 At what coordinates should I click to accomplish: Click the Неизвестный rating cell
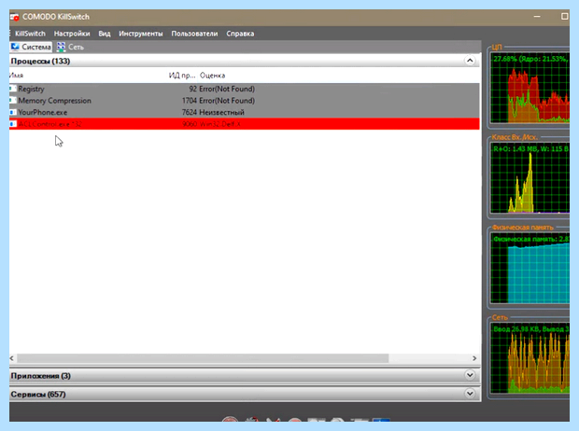click(221, 112)
